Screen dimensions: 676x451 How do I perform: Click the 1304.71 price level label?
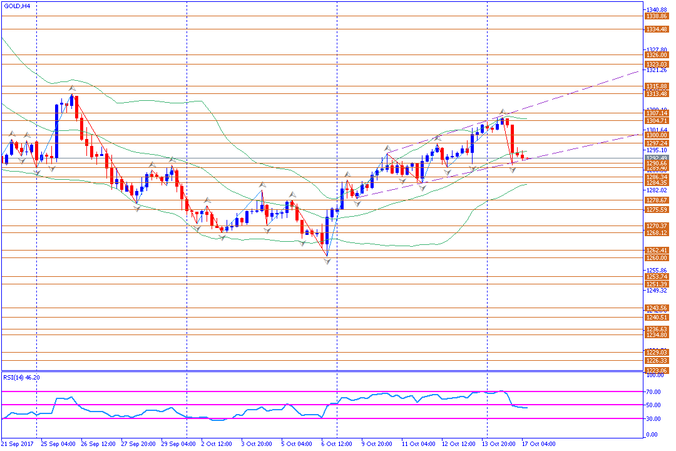[x=657, y=121]
